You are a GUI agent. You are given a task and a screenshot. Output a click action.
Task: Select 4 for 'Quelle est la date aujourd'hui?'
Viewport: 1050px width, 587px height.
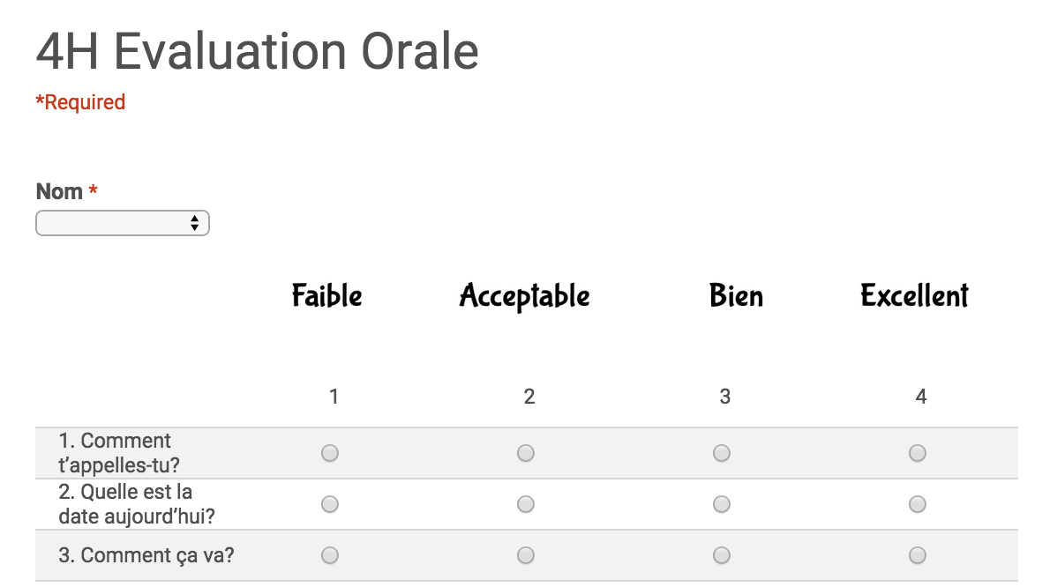point(918,504)
